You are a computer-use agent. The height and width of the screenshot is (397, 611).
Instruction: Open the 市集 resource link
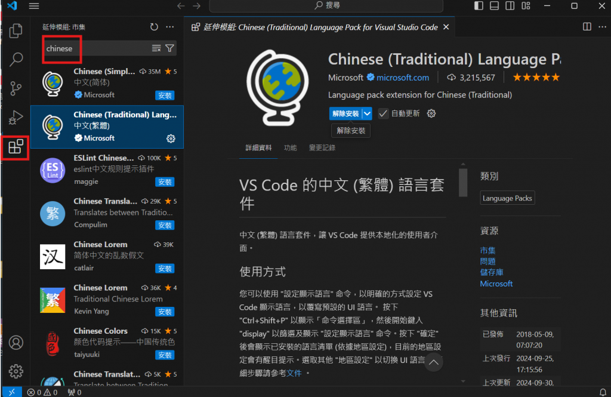click(x=487, y=250)
